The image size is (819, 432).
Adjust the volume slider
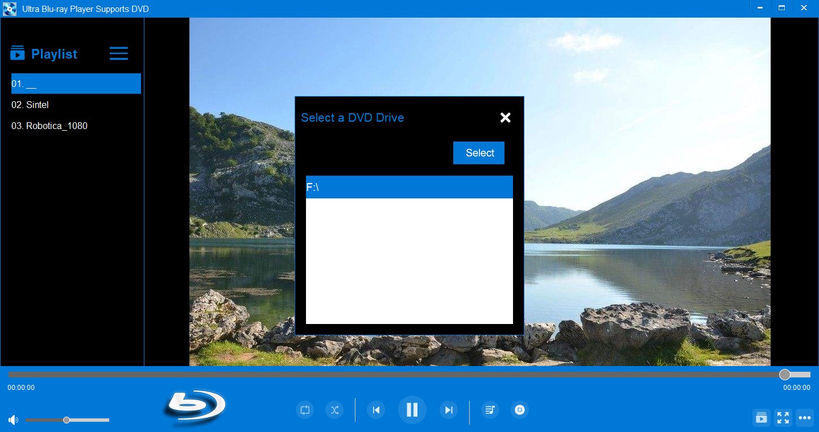(67, 420)
